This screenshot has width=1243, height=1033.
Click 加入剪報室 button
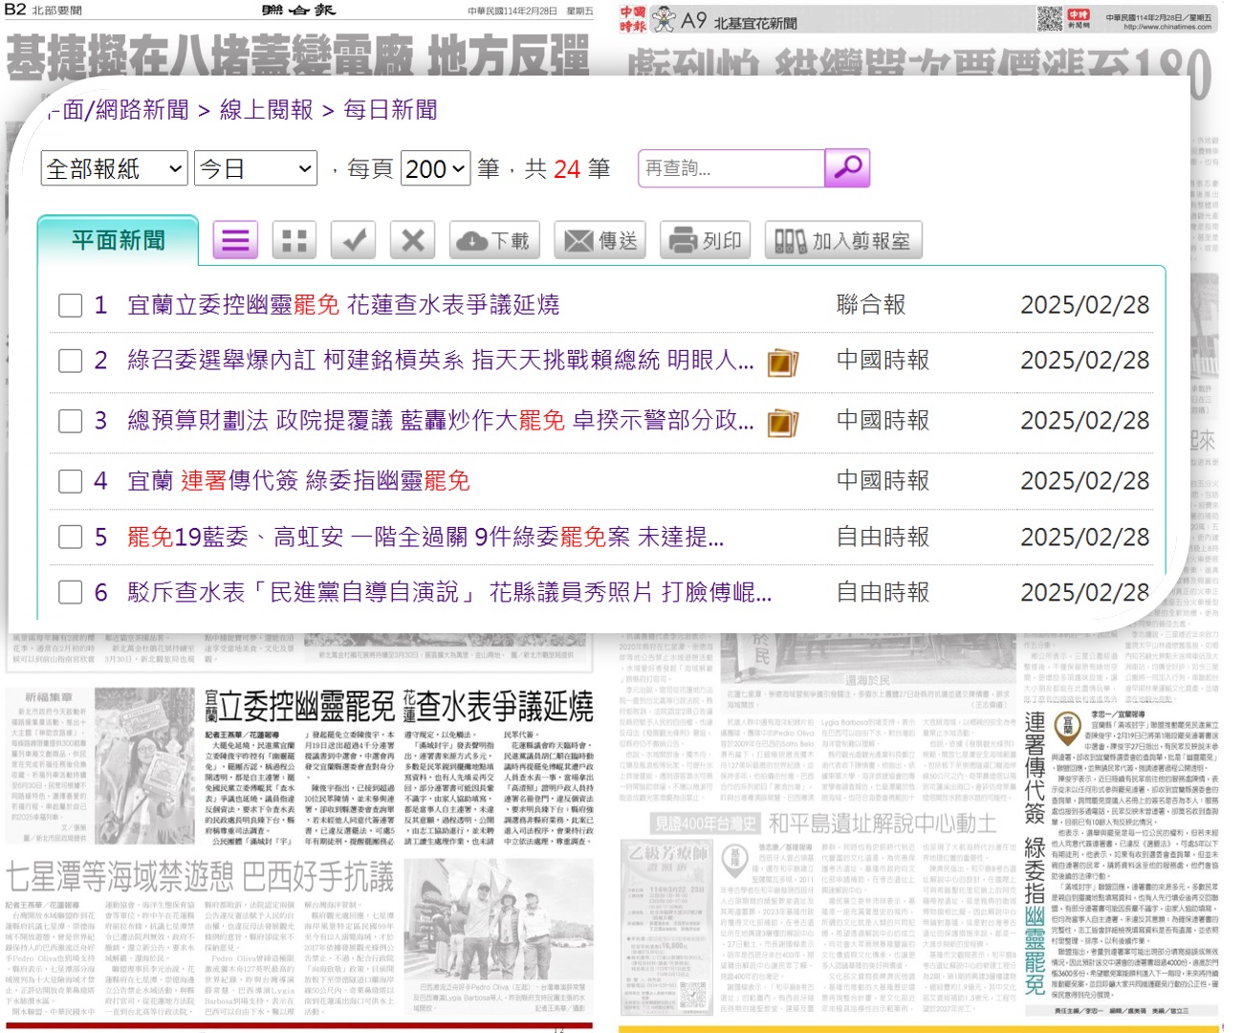pyautogui.click(x=843, y=240)
